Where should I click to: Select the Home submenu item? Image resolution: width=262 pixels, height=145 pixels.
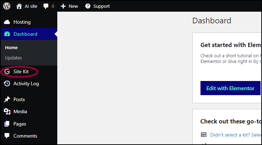tap(11, 48)
